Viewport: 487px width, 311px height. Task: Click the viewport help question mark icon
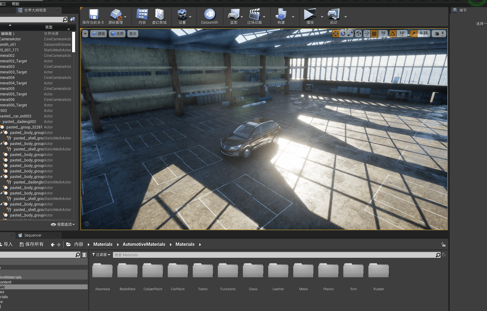tap(87, 224)
